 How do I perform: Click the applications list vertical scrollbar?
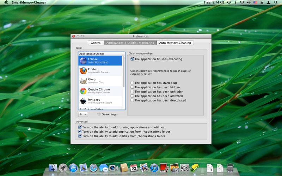(124, 72)
